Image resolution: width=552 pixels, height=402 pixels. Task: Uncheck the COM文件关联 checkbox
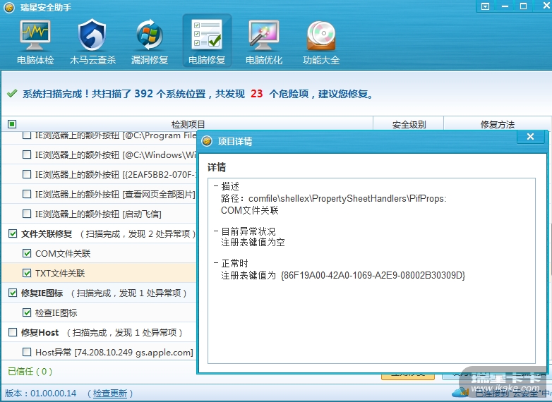pos(26,253)
